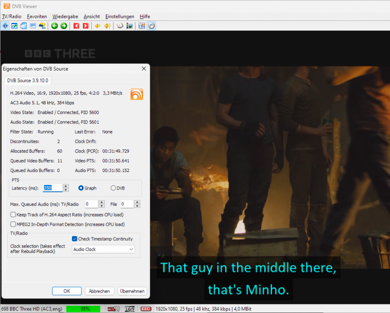Open the Wiedergabe menu
Screen dimensions: 390x313
65,16
